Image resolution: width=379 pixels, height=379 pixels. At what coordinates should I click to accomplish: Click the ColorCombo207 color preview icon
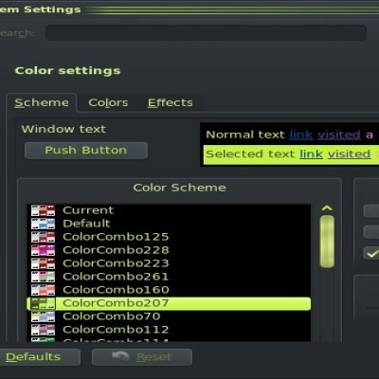[x=43, y=303]
